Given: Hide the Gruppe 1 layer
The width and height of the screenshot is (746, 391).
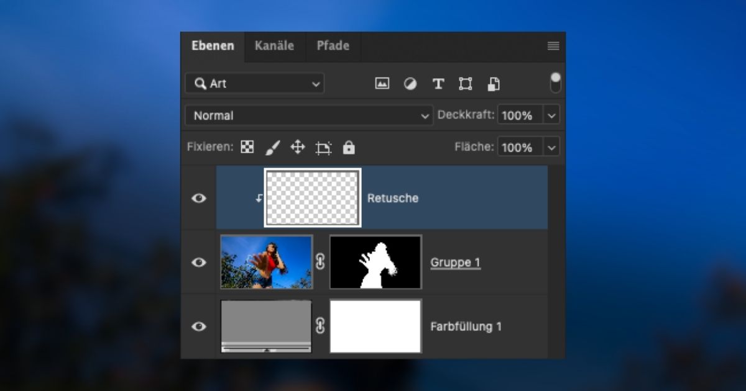Looking at the screenshot, I should click(199, 262).
